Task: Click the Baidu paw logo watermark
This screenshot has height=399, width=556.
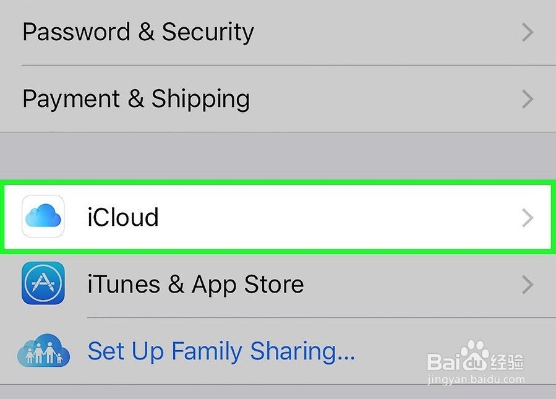Action: coord(474,355)
